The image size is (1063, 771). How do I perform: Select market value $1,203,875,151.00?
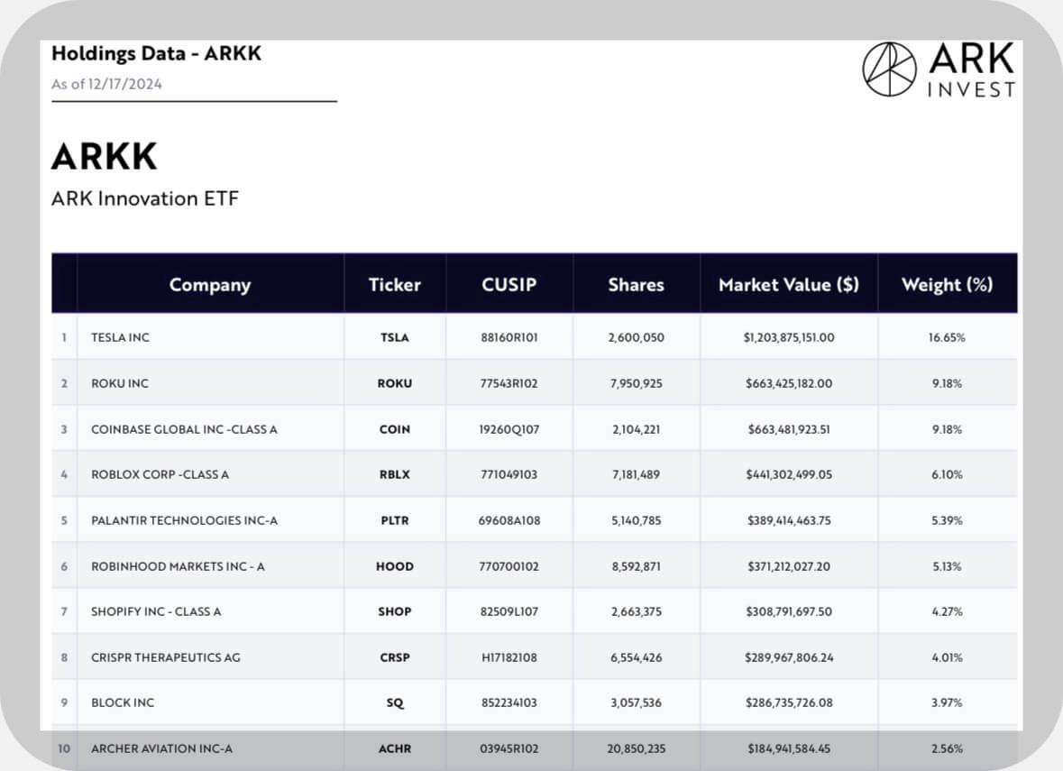point(789,337)
